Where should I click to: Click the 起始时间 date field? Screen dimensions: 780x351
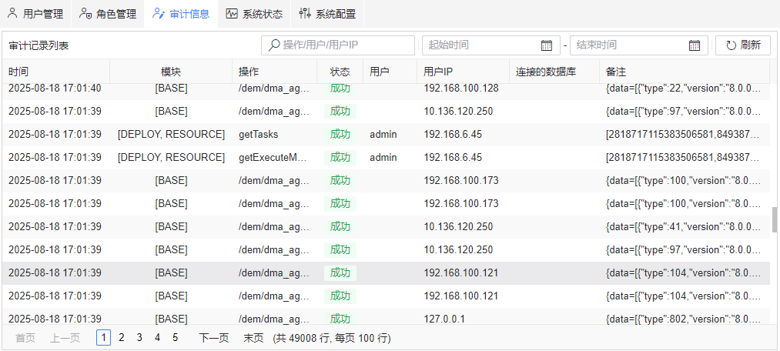click(491, 45)
